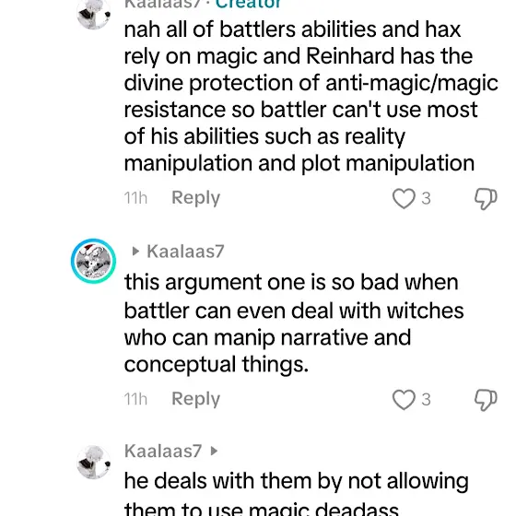Click like count 3 on the Reinhard comment
The image size is (516, 516).
pyautogui.click(x=426, y=198)
